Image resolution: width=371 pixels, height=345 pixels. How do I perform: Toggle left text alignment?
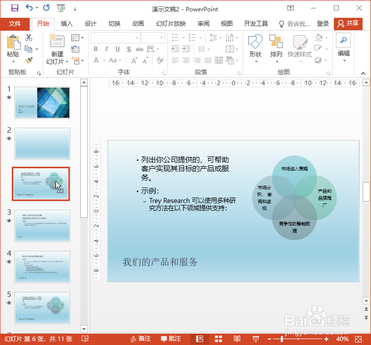point(175,60)
